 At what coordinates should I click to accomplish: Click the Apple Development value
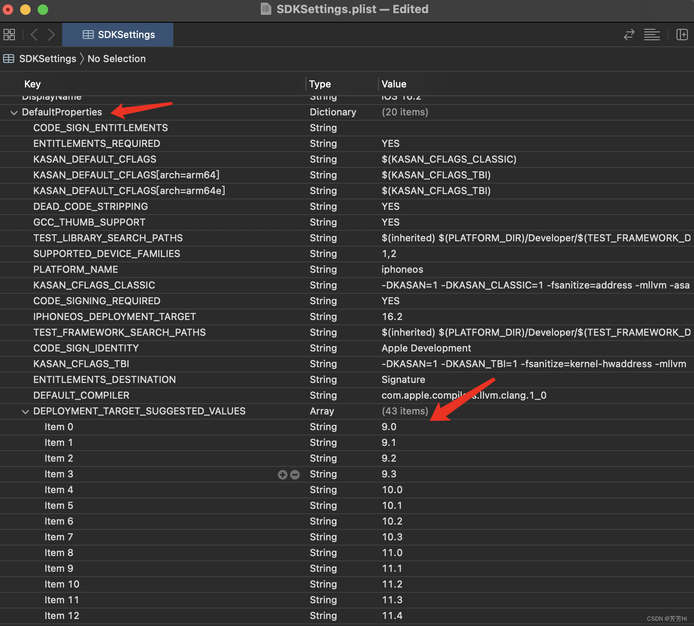426,348
